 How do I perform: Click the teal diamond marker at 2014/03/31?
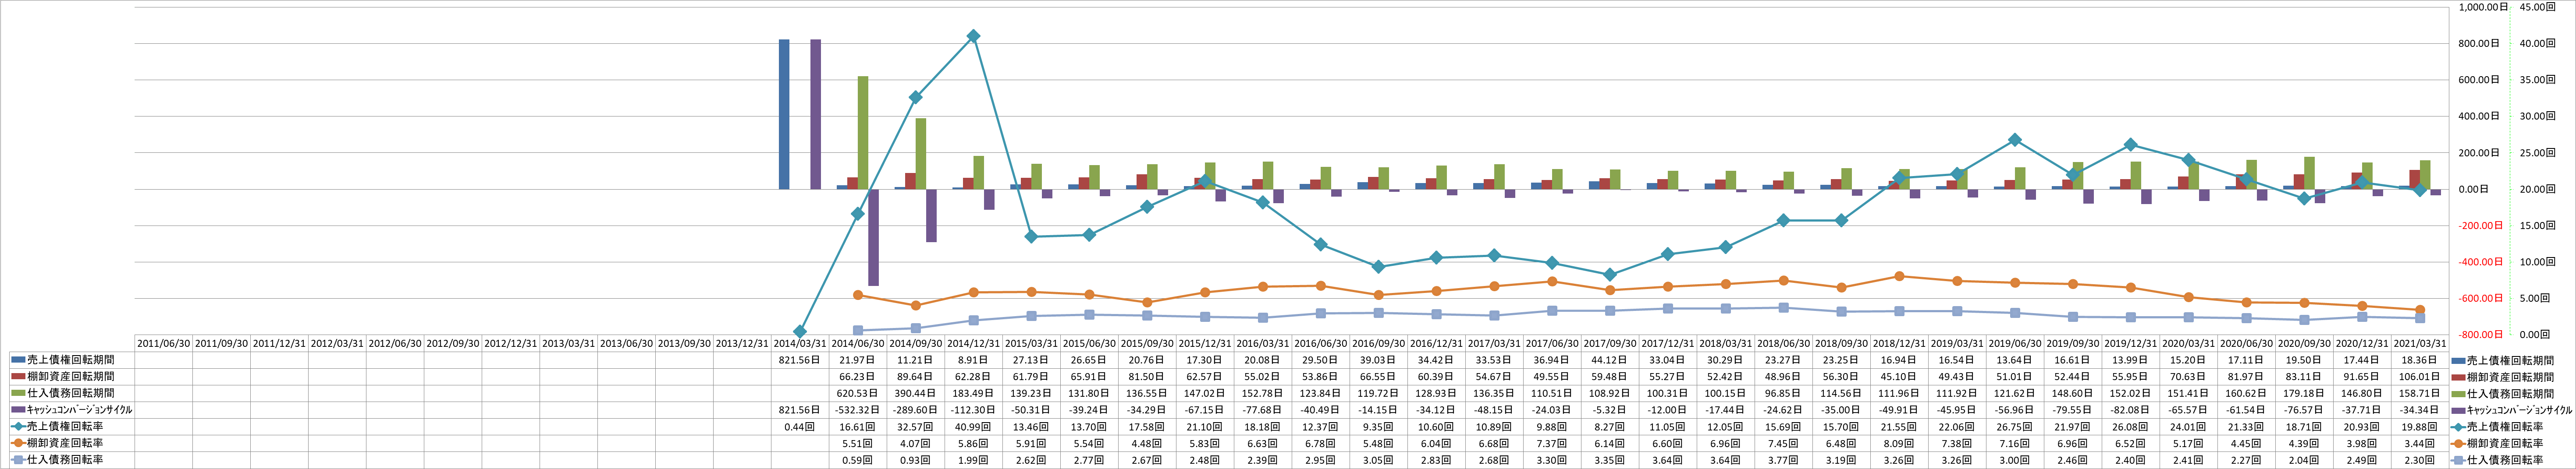click(x=799, y=331)
